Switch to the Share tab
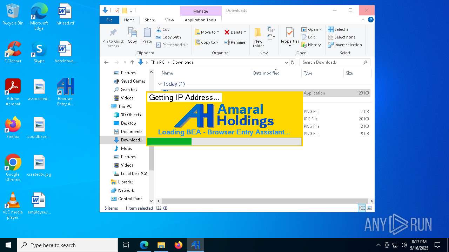 coord(150,20)
